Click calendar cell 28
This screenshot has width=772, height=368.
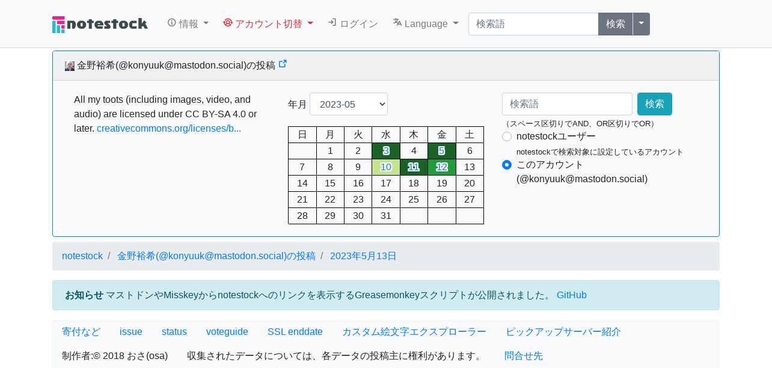pos(302,216)
